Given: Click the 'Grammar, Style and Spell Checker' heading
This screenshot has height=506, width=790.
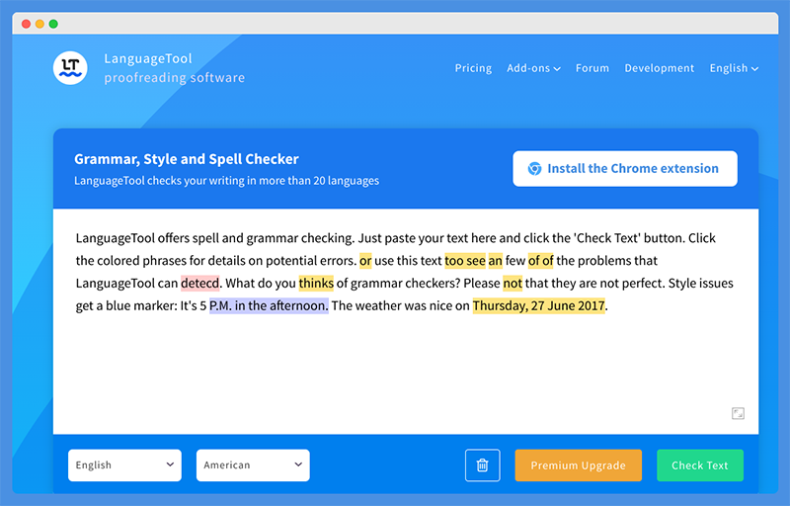Looking at the screenshot, I should 187,159.
